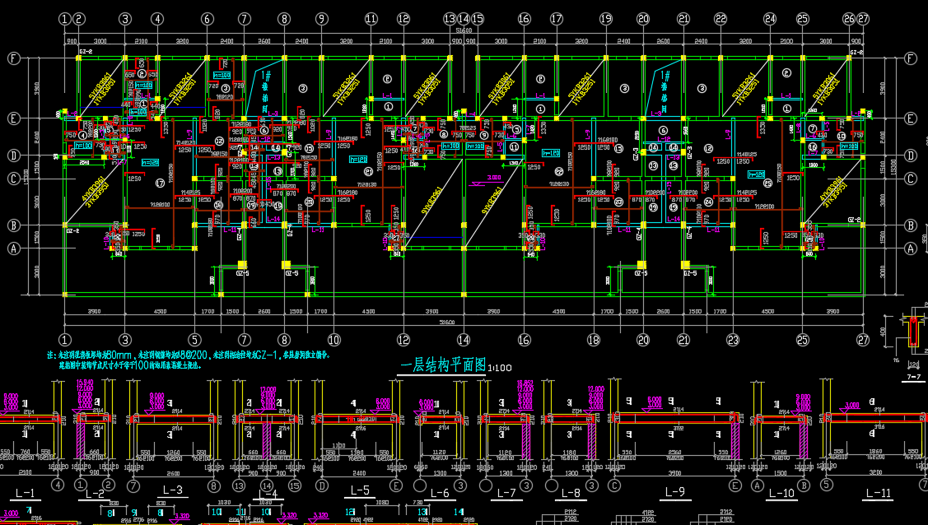Select the 2400 span dimension in L-5 detail

pyautogui.click(x=359, y=473)
